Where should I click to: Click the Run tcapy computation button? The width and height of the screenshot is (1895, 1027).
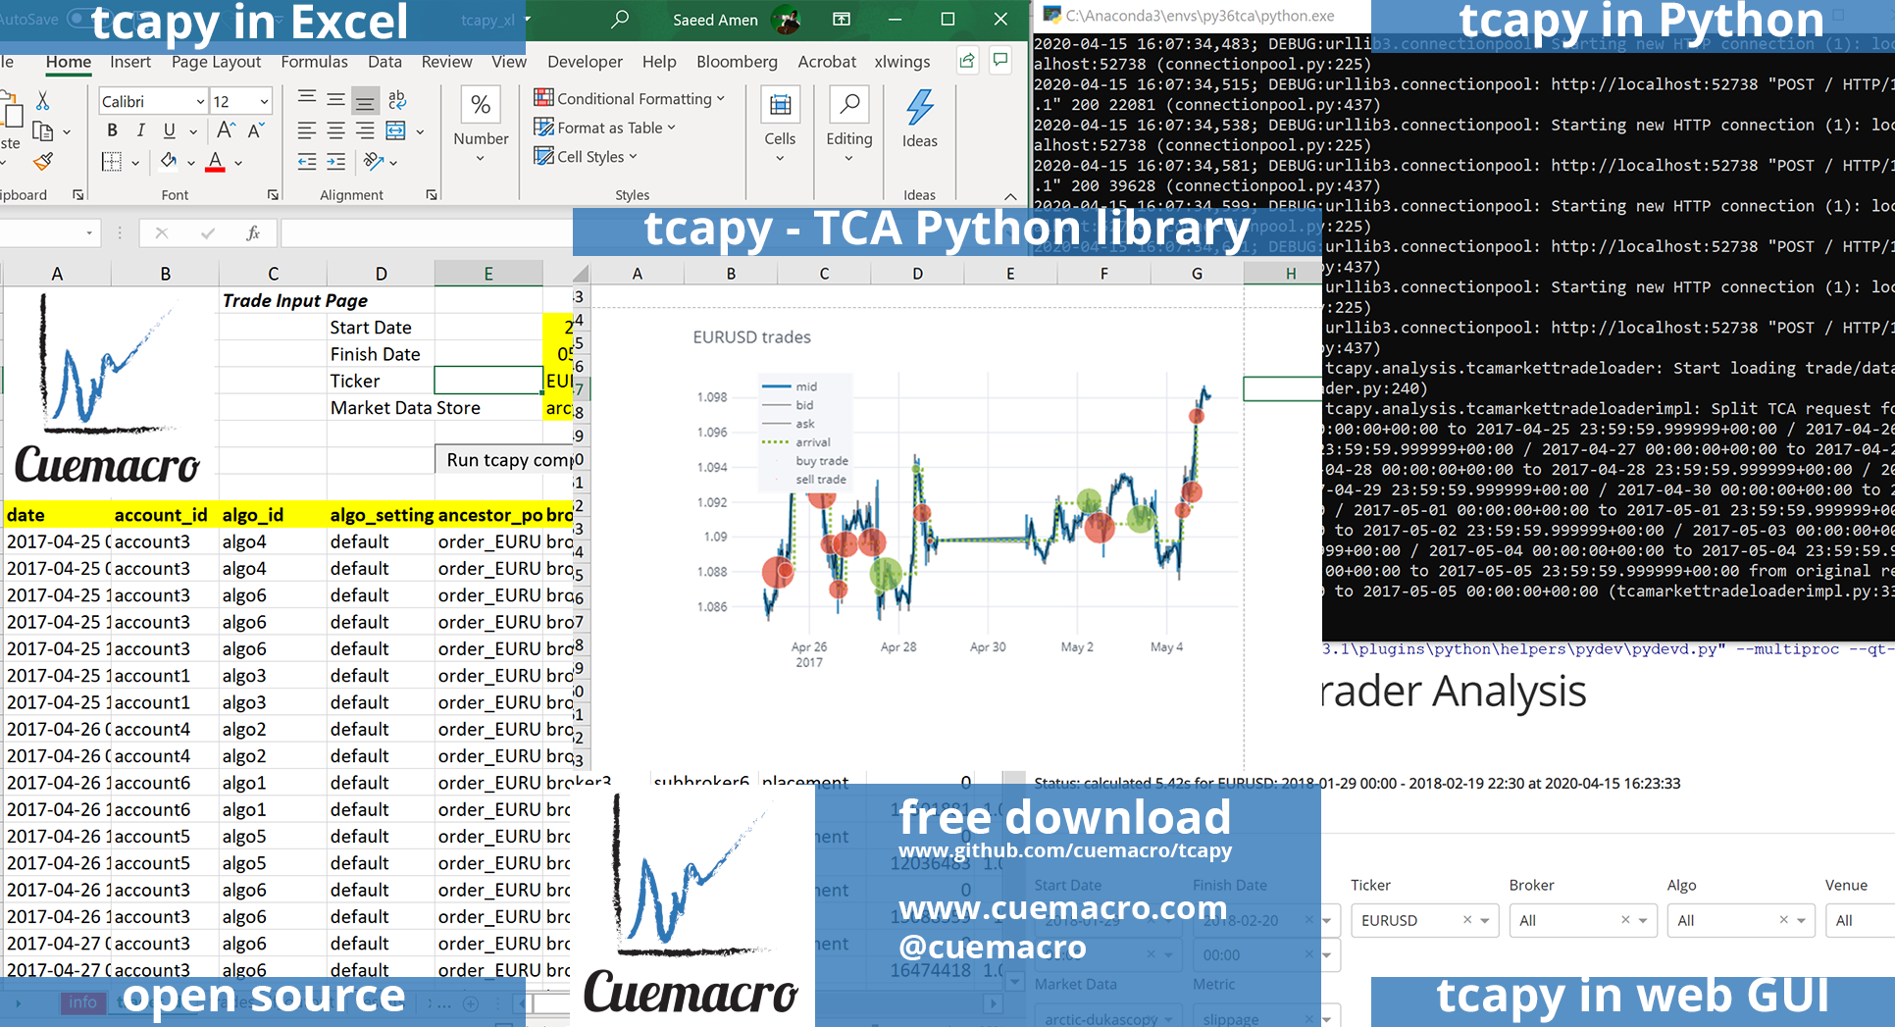coord(505,460)
